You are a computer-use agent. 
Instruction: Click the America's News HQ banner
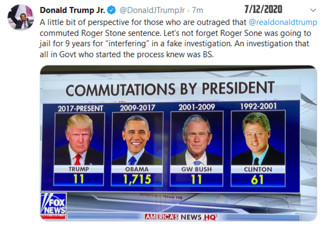click(x=182, y=217)
